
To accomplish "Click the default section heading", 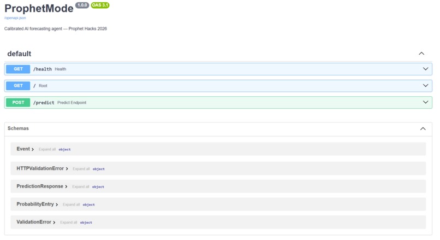I will [x=19, y=54].
